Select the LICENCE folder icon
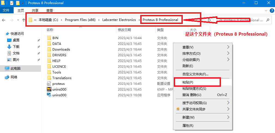The width and height of the screenshot is (275, 133). click(x=49, y=67)
